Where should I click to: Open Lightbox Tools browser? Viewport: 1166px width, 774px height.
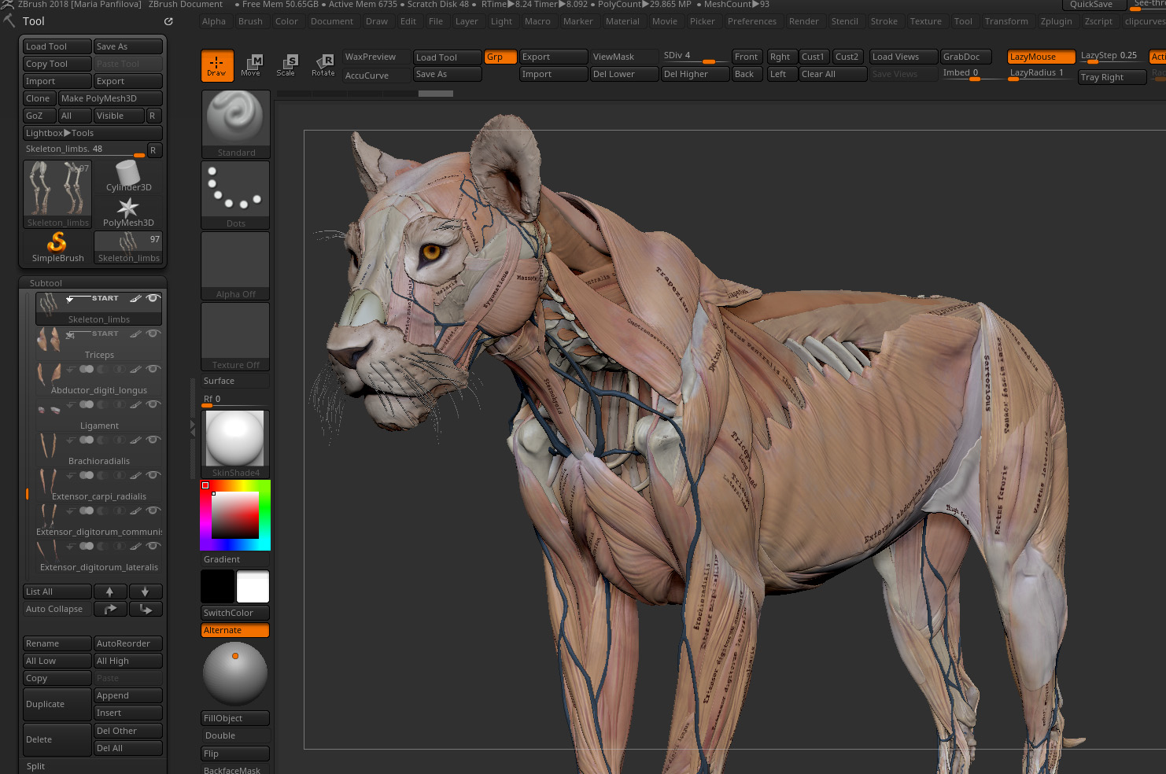click(x=93, y=133)
